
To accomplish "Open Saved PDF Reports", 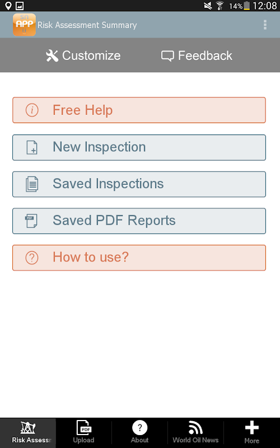I will tap(139, 221).
